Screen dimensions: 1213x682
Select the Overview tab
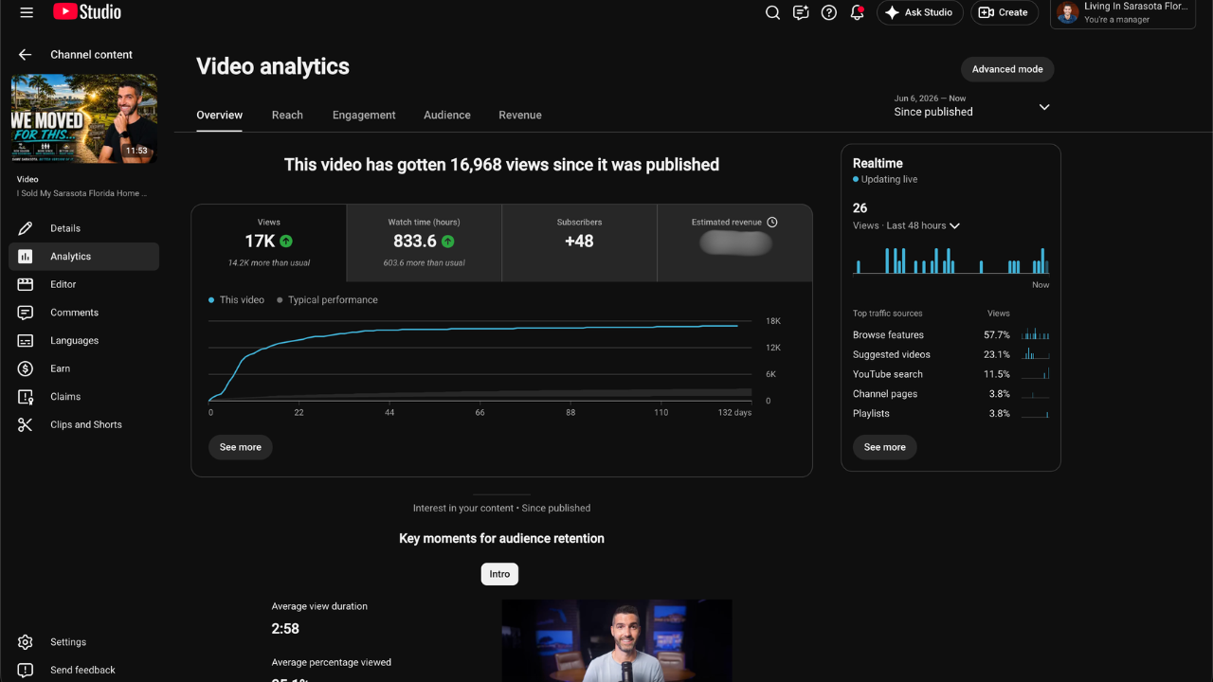coord(220,115)
